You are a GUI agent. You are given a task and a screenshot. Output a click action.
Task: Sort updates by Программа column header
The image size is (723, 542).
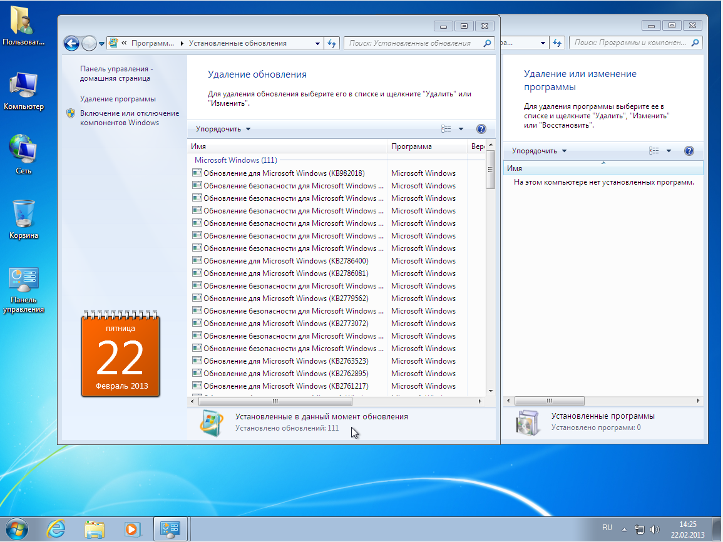click(426, 146)
